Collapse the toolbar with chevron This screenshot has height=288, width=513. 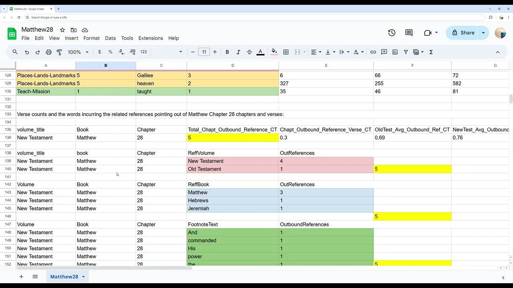498,52
